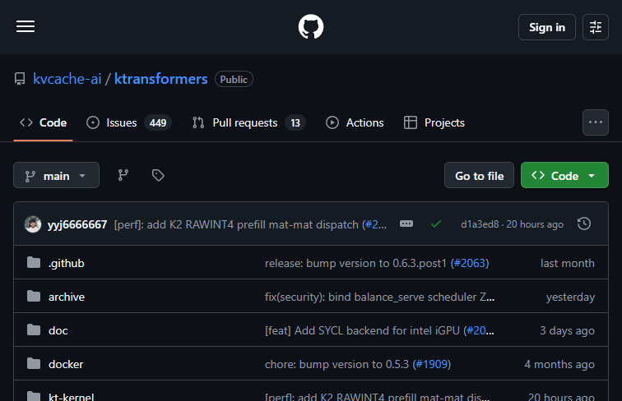Open 'chore: bump version to 0.5.3' commit
This screenshot has height=401, width=622.
[x=337, y=364]
